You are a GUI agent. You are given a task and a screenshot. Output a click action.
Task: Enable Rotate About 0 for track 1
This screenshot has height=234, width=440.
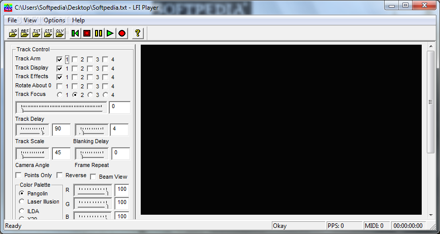59,86
